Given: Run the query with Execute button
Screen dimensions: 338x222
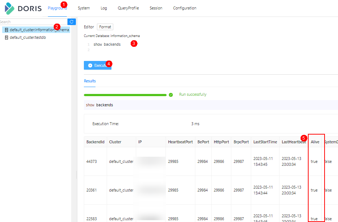Looking at the screenshot, I should point(97,65).
